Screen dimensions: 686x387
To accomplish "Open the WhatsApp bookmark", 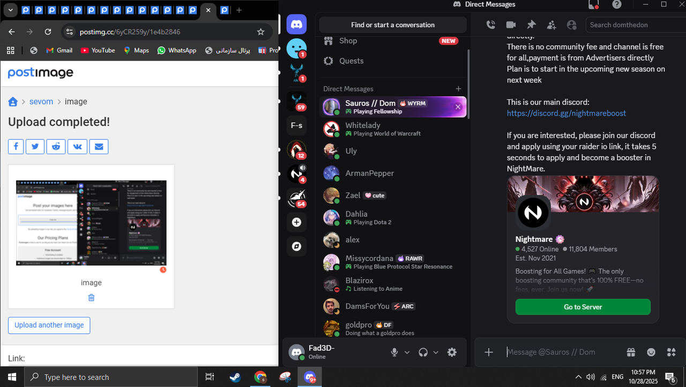I will tap(177, 50).
